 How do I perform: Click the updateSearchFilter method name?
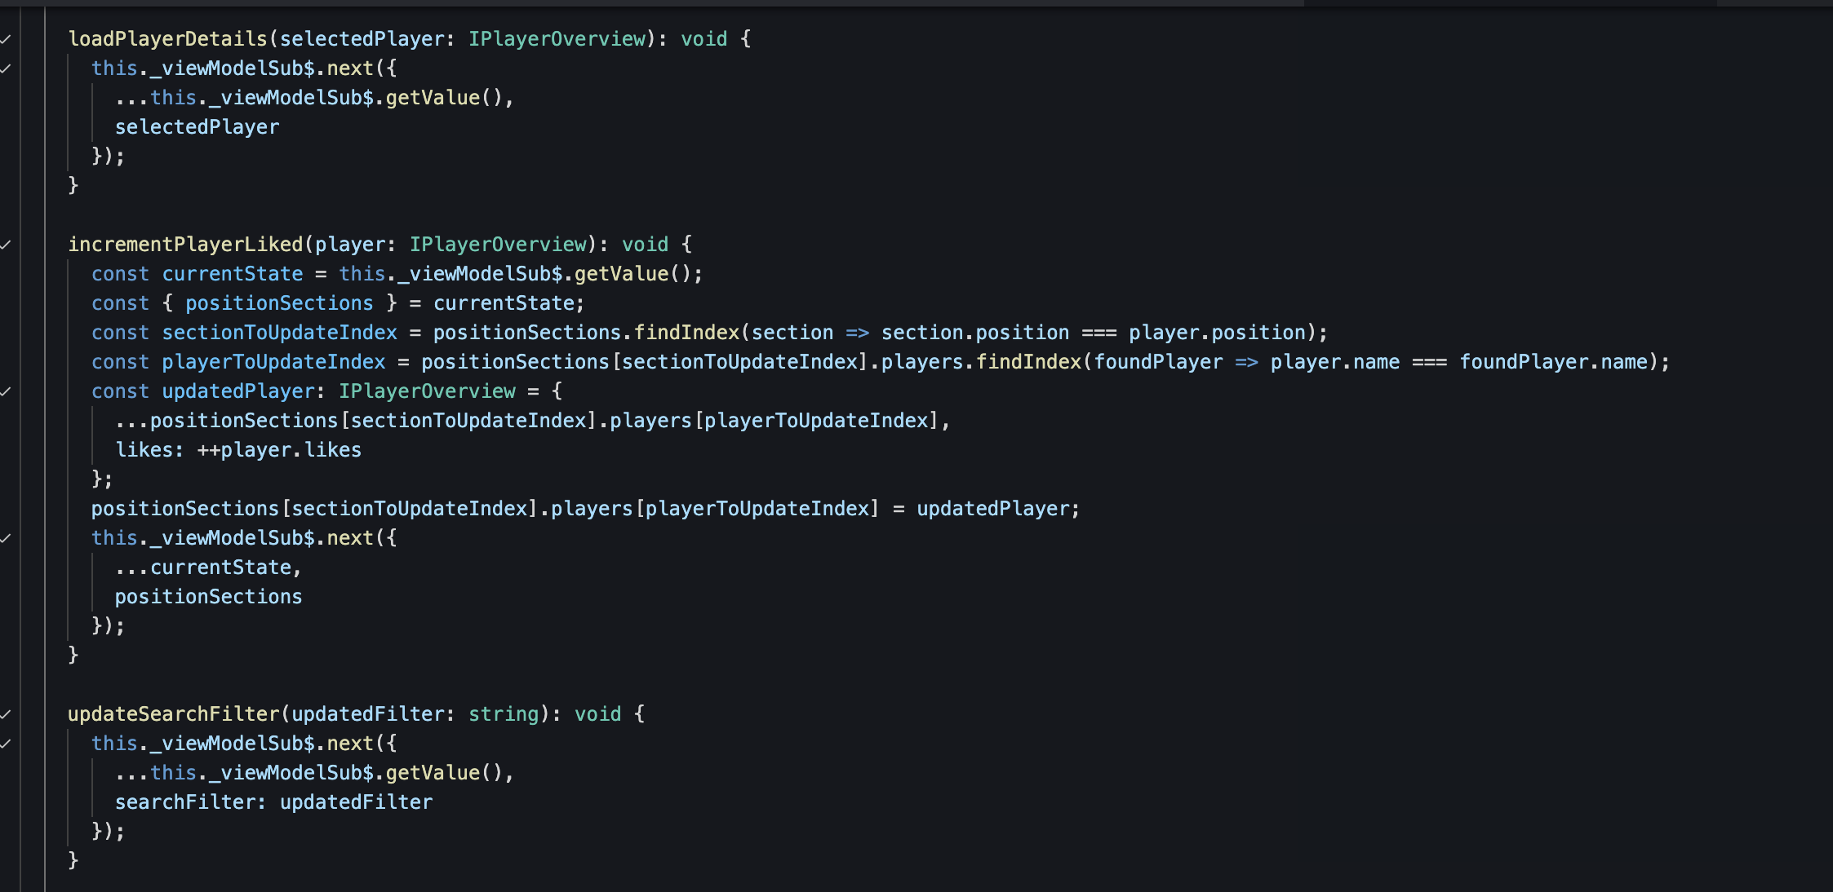click(173, 714)
